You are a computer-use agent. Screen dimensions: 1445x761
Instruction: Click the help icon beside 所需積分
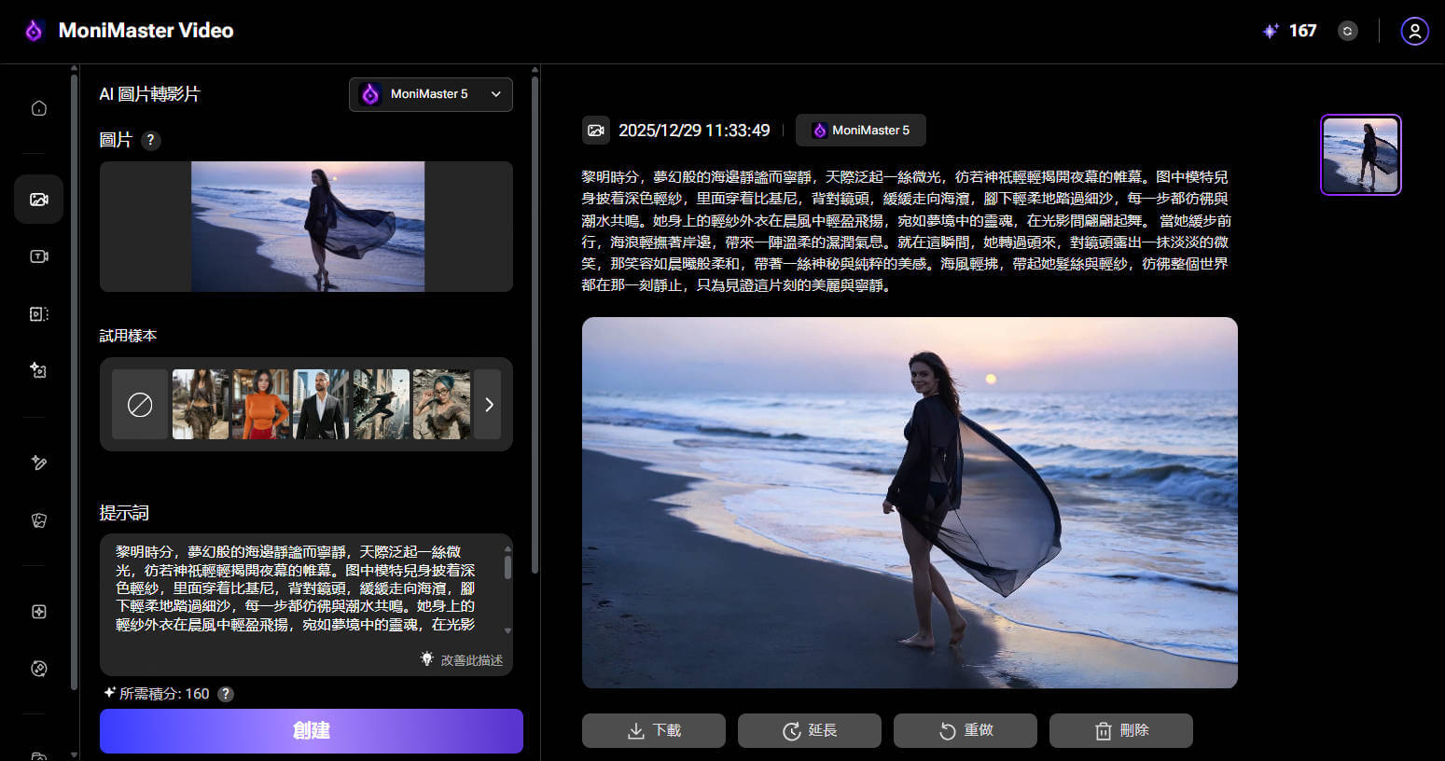pyautogui.click(x=226, y=694)
